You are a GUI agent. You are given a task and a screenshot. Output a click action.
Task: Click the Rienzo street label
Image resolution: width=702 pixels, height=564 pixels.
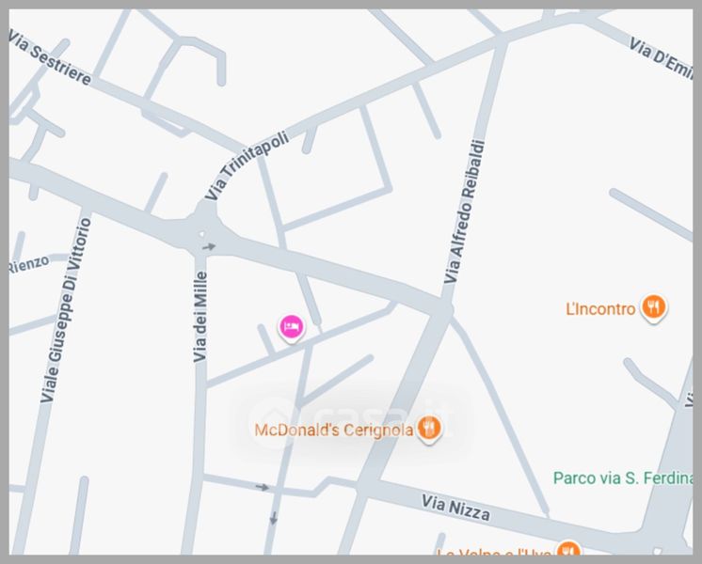(x=28, y=264)
